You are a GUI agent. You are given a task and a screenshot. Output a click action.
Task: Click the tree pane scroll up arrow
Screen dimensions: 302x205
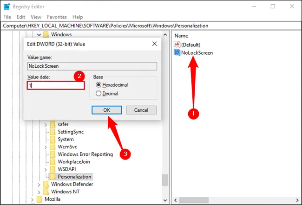point(165,35)
